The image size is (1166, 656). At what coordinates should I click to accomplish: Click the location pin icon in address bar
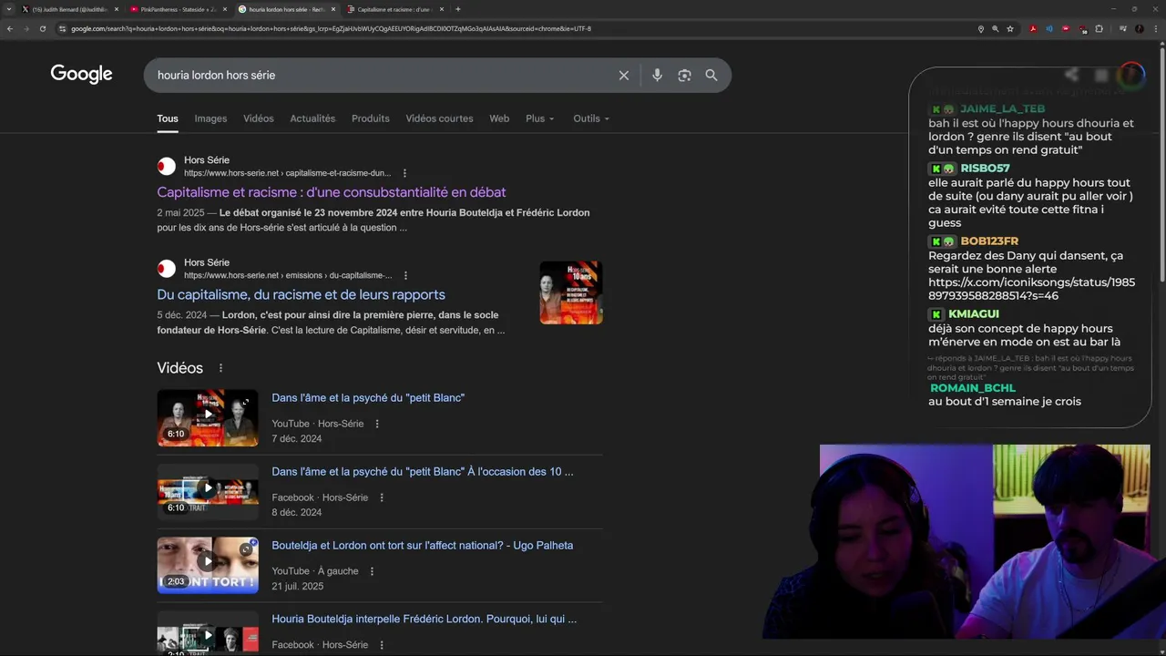point(981,28)
